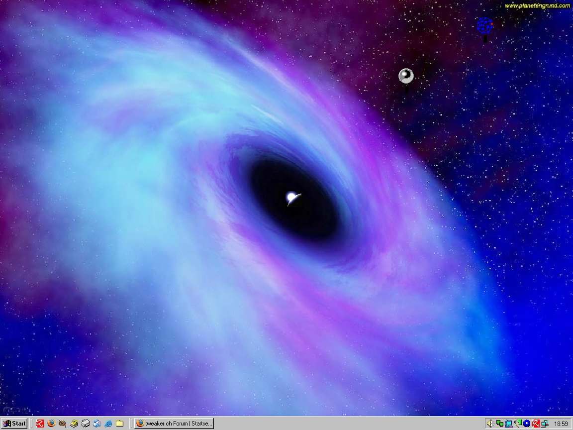Image resolution: width=573 pixels, height=430 pixels.
Task: Click the volume speaker tray icon
Action: coord(490,424)
